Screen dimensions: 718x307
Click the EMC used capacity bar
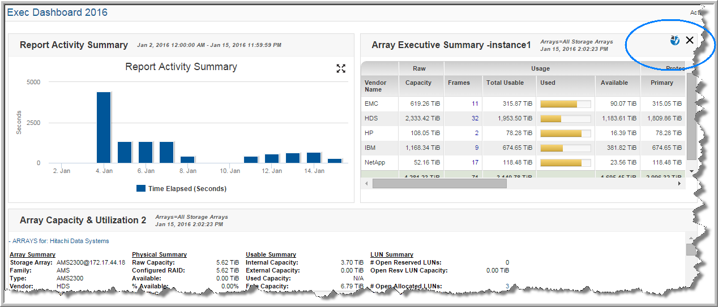(x=565, y=104)
